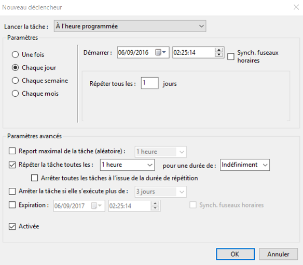Enable the Expiration checkbox
This screenshot has height=265, width=303.
12,205
